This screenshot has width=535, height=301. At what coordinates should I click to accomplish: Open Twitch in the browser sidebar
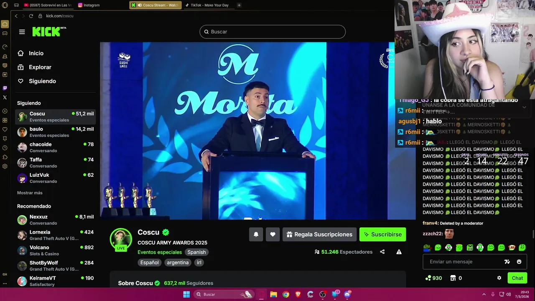tap(5, 88)
